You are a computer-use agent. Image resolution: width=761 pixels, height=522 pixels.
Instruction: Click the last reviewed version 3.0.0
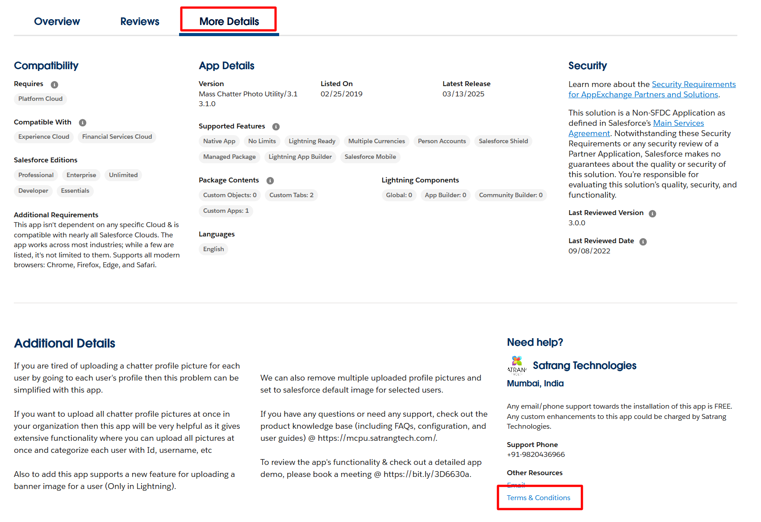[577, 223]
